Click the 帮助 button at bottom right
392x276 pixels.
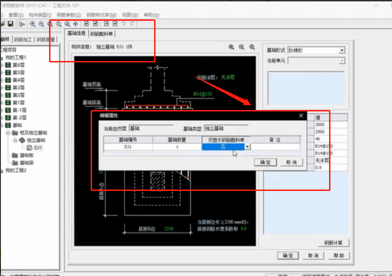(339, 256)
